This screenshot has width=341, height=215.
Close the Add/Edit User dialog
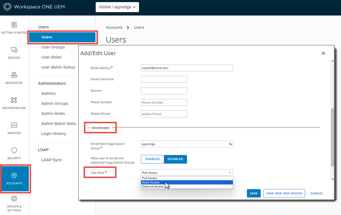pos(324,53)
